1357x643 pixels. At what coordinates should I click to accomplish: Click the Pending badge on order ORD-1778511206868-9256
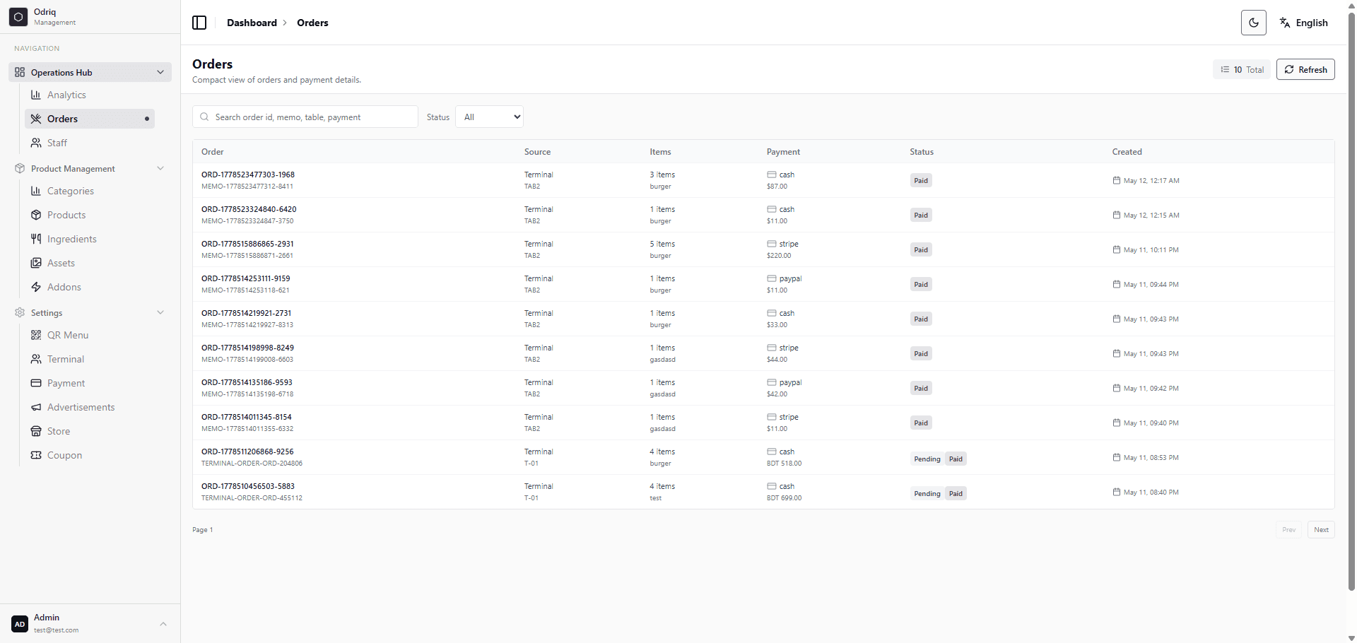[x=927, y=459]
